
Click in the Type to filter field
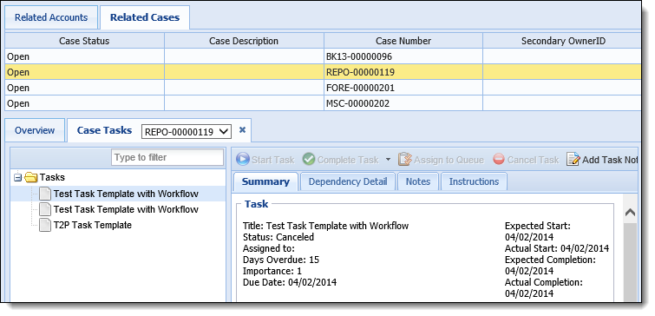click(167, 158)
